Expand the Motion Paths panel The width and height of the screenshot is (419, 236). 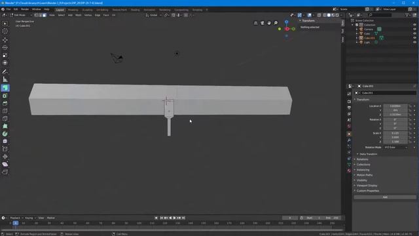coord(365,175)
